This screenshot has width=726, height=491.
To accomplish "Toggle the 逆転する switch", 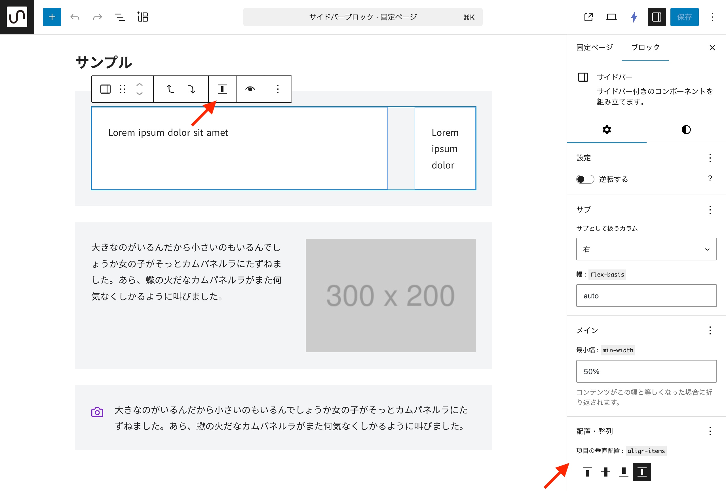I will coord(585,179).
